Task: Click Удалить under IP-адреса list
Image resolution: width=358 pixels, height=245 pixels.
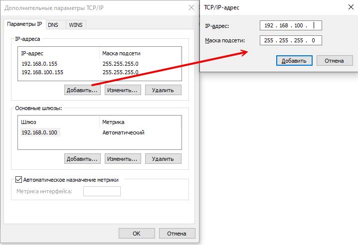Action: pyautogui.click(x=163, y=90)
